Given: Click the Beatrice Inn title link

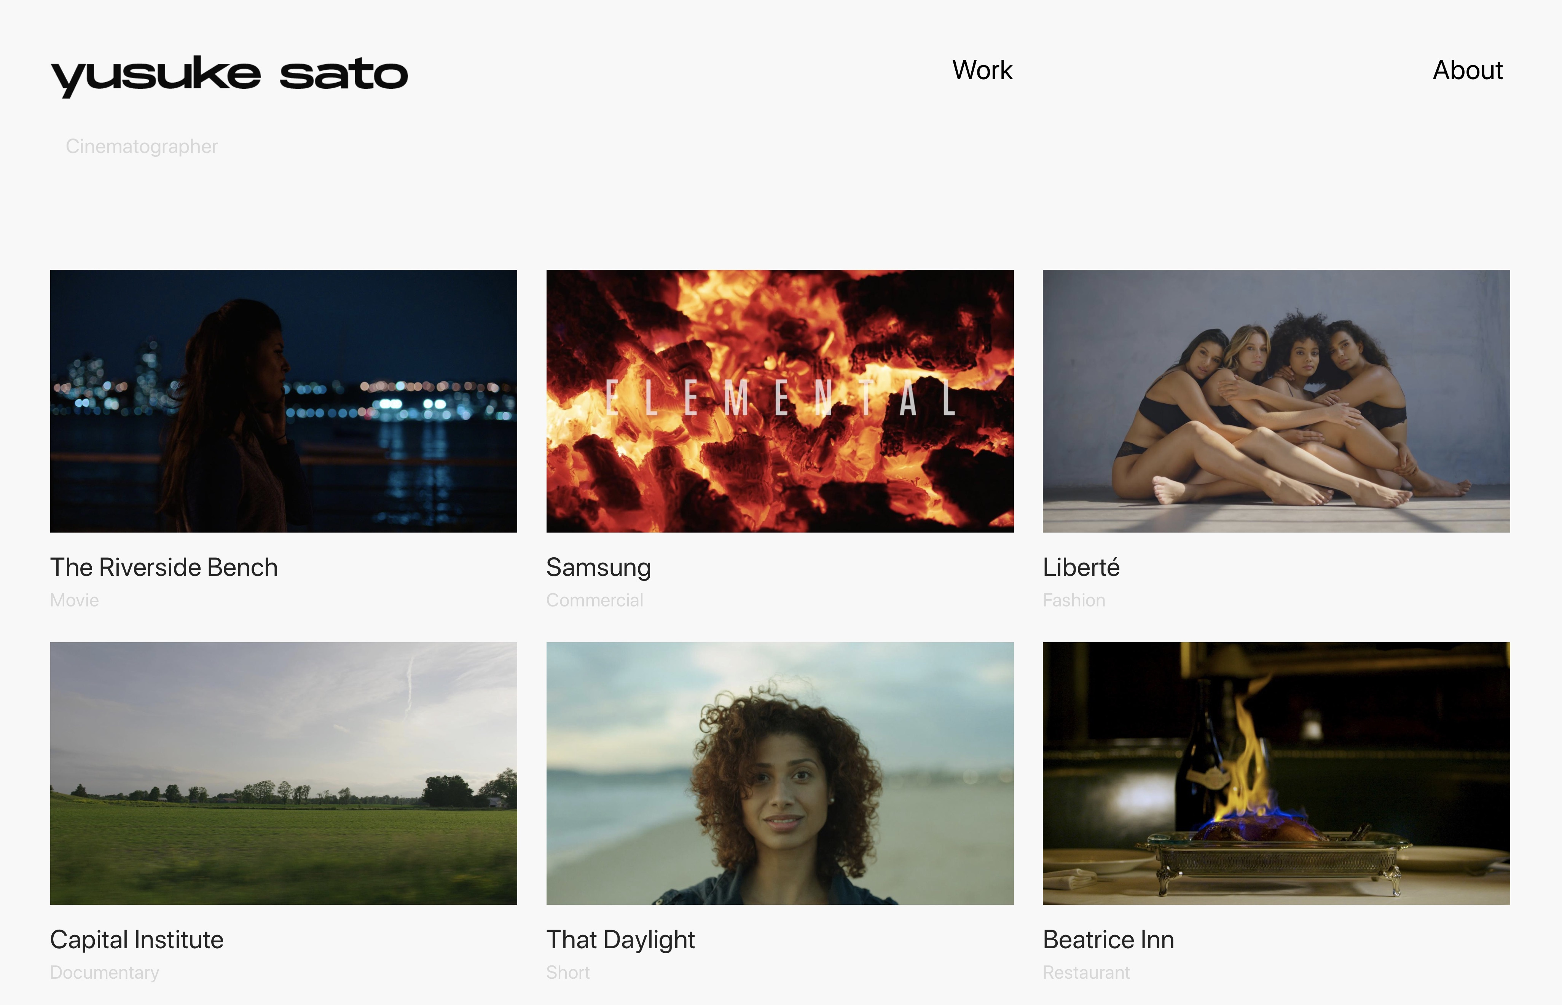Looking at the screenshot, I should coord(1109,940).
